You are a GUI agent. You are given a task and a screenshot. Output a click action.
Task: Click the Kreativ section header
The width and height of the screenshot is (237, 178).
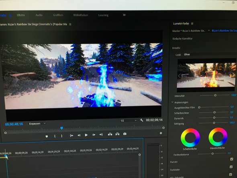pos(176,48)
